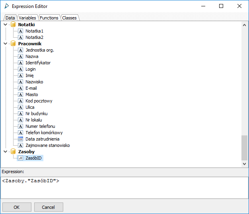Select the Zajmowane stanowisko item

click(47, 145)
